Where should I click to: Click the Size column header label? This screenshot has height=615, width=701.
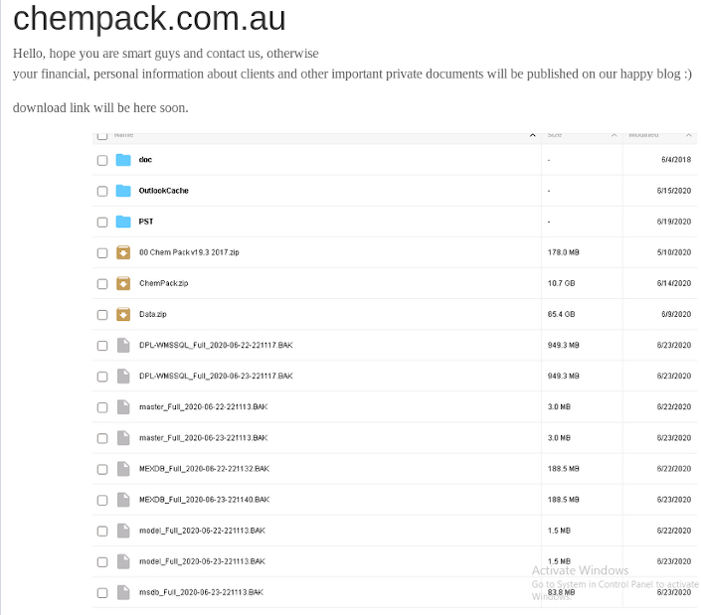click(555, 135)
